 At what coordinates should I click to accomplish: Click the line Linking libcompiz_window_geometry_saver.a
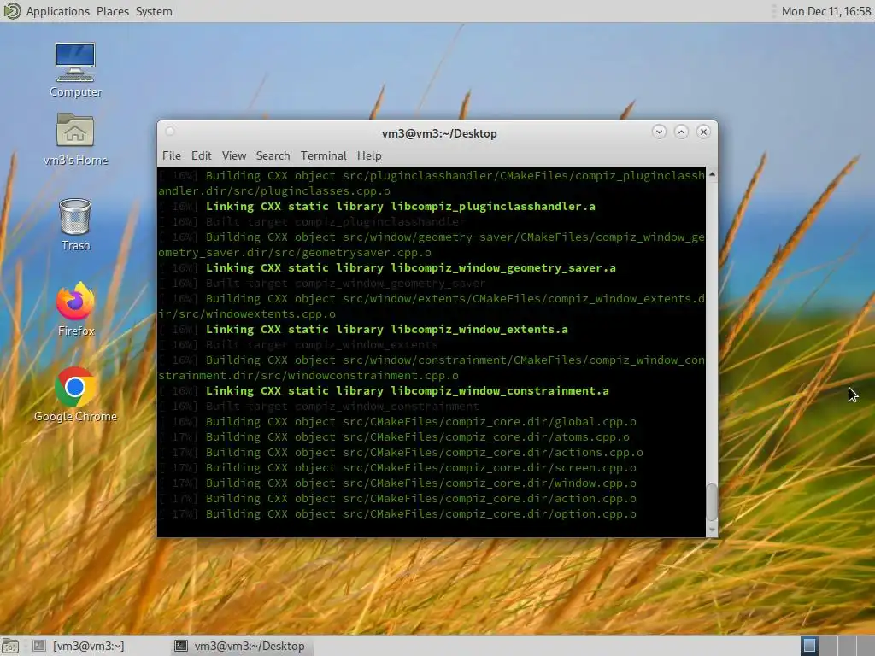[x=387, y=267]
